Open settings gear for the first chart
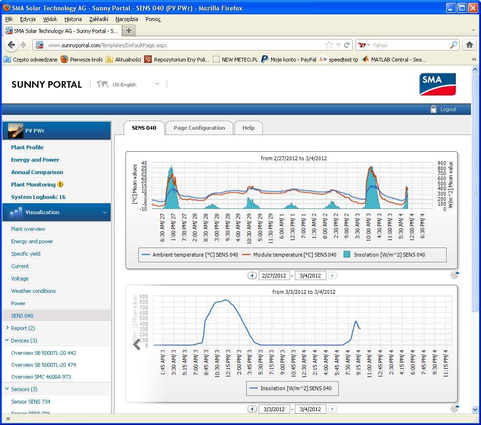The width and height of the screenshot is (481, 425). tap(455, 275)
